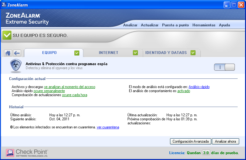Click the green secure-status checkmark icon

pos(7,35)
